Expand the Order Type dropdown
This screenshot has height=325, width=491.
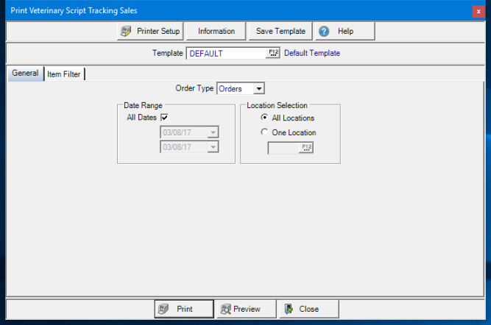[x=258, y=89]
